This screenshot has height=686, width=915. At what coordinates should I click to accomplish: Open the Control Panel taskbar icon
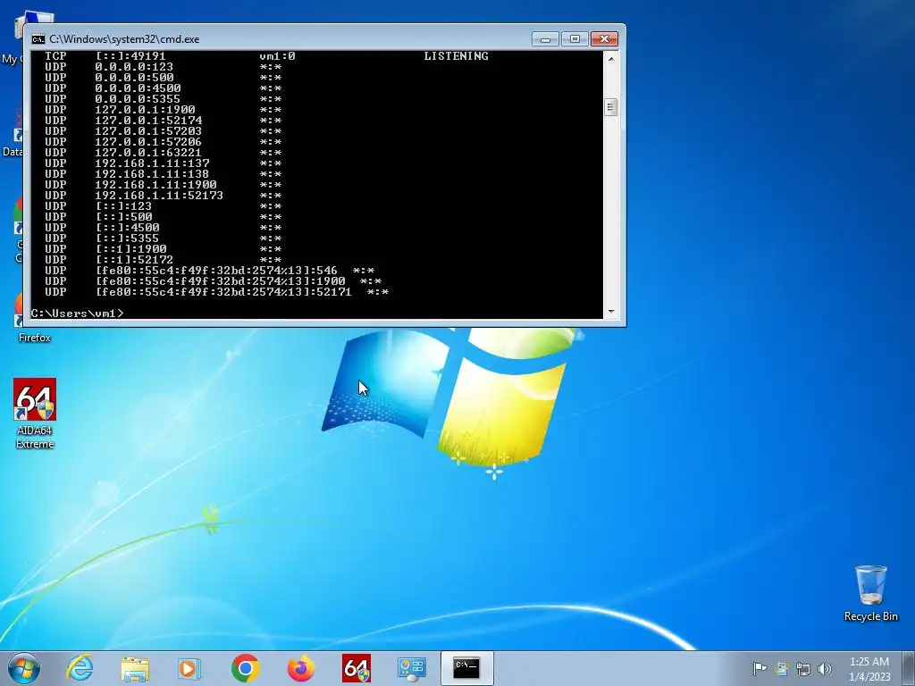pyautogui.click(x=411, y=668)
